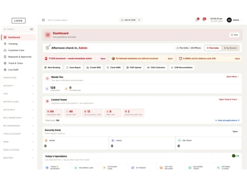Expand the My Workspace section
Screen dimensions: 247x185
pos(18,126)
